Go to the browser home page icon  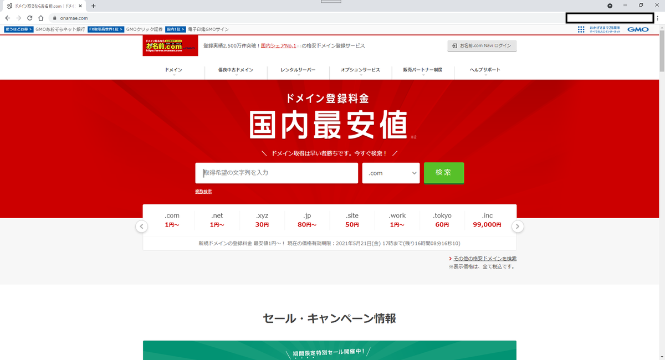click(40, 18)
